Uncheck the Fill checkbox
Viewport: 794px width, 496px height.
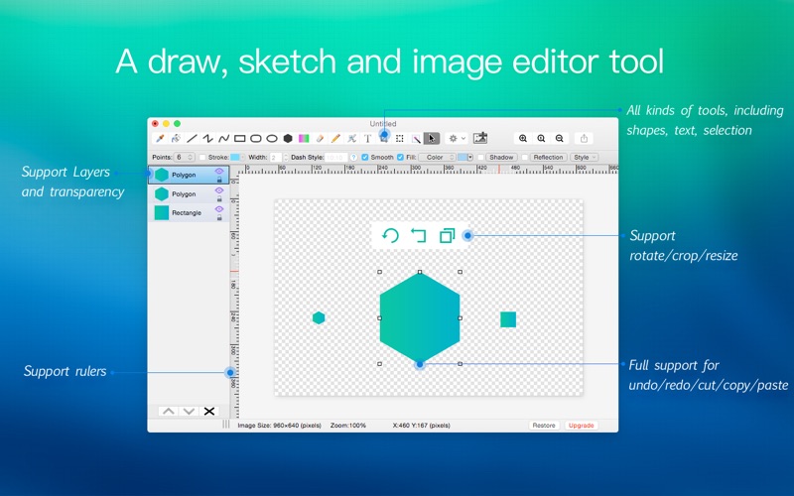coord(401,158)
